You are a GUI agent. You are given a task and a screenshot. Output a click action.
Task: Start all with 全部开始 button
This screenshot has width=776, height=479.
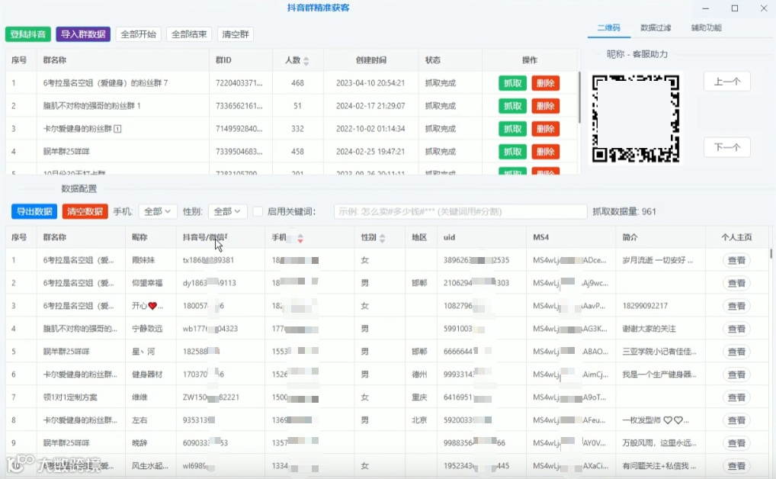coord(139,34)
